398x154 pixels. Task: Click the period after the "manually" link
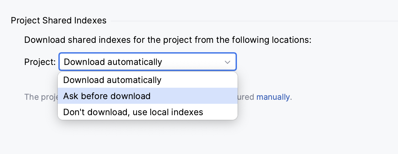coord(291,97)
